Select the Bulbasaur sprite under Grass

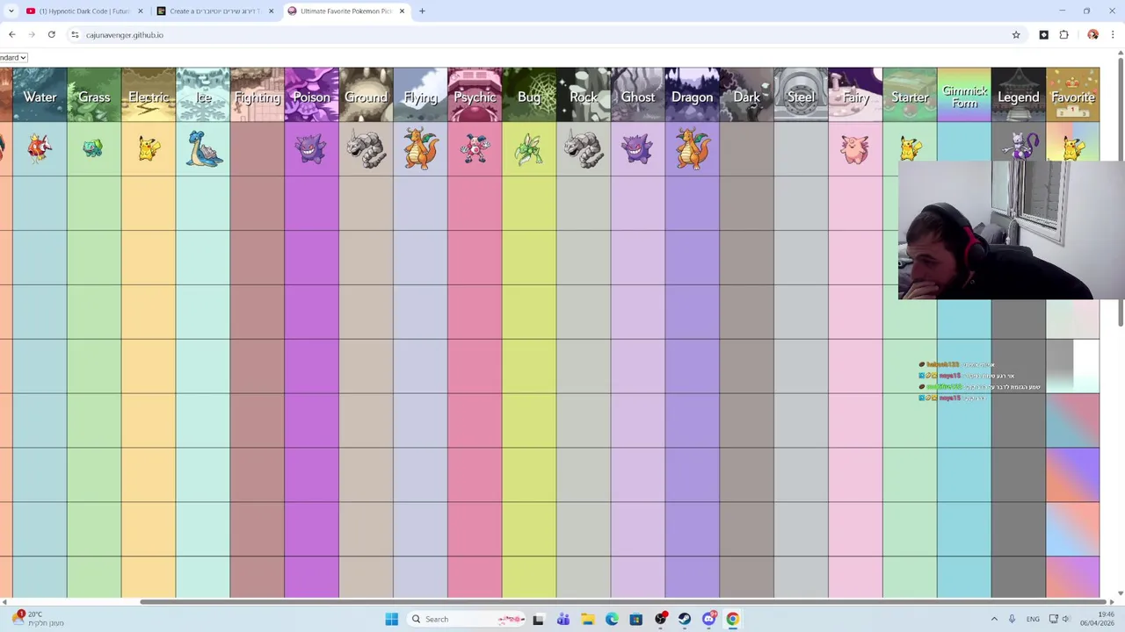point(93,148)
